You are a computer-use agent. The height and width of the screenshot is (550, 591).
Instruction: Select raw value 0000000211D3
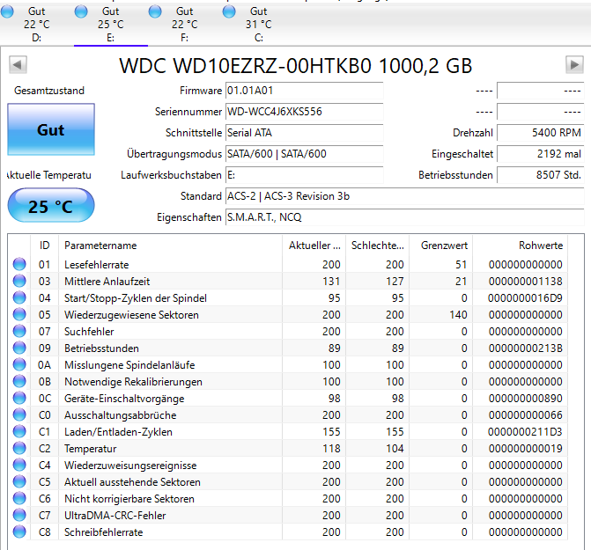[x=525, y=432]
